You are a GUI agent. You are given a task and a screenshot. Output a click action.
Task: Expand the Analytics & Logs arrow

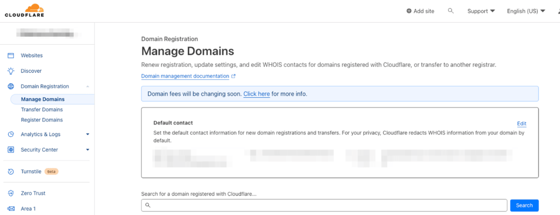click(88, 134)
